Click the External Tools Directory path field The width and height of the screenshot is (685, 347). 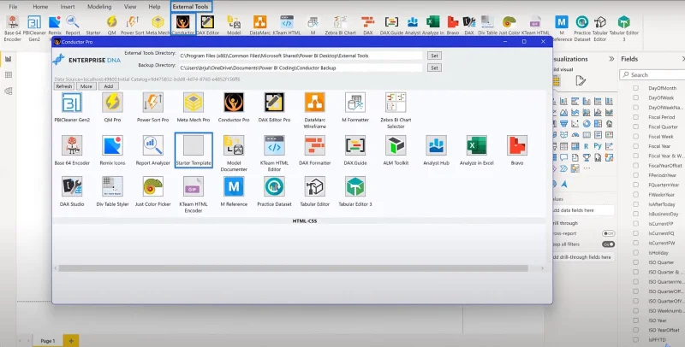(301, 56)
